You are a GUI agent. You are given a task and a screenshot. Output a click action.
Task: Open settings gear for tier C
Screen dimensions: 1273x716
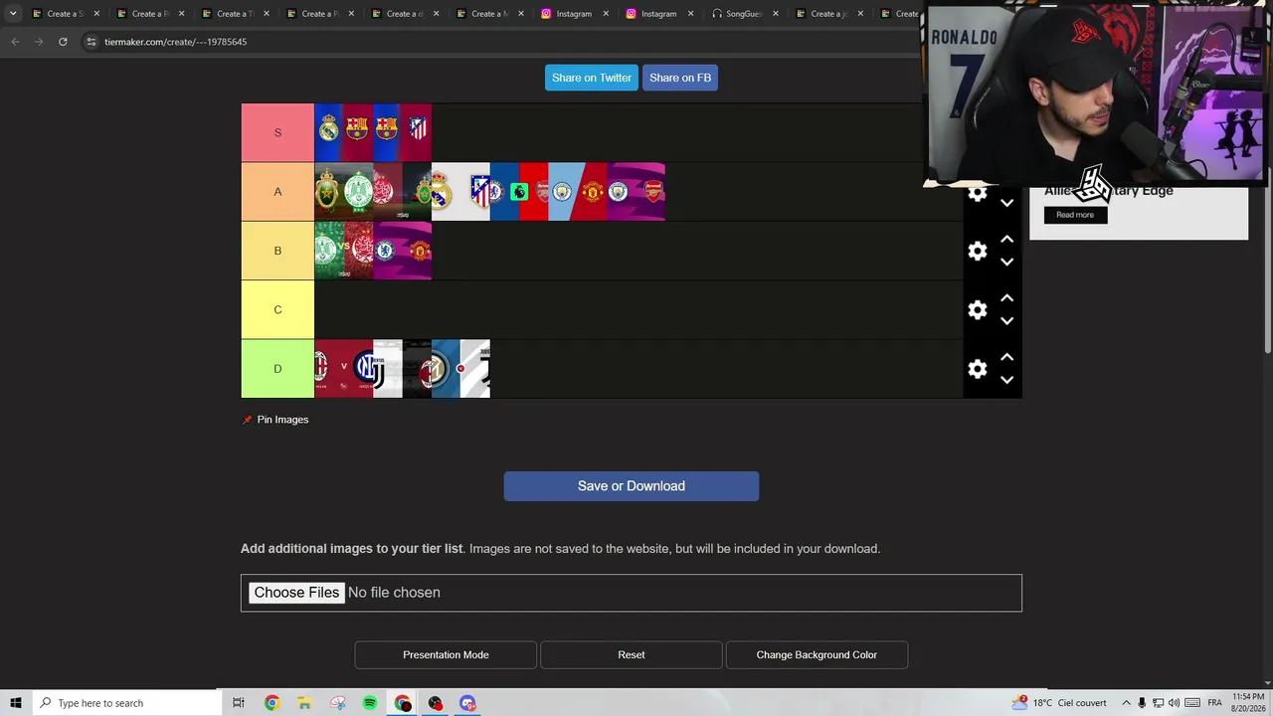(978, 309)
